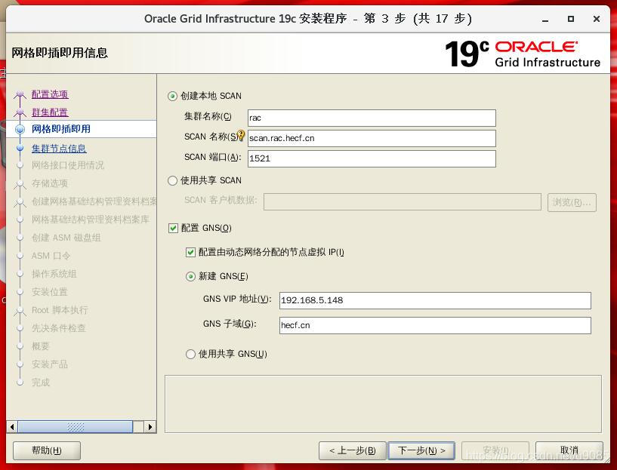The image size is (617, 470).
Task: Minimize the Oracle installer window
Action: click(545, 20)
